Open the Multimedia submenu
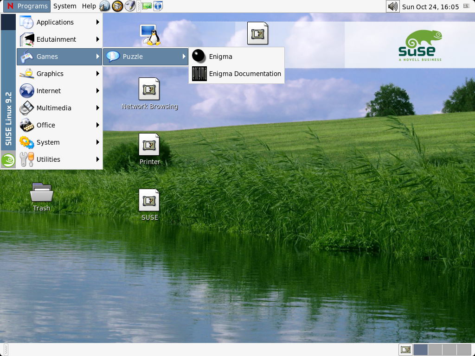 point(59,108)
